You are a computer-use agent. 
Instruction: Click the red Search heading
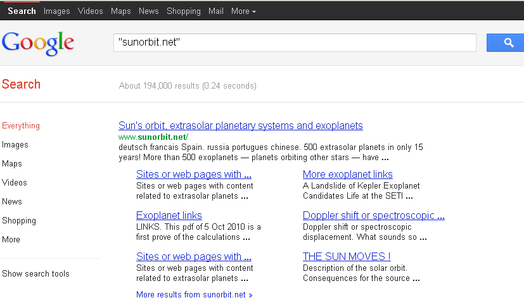tap(21, 84)
